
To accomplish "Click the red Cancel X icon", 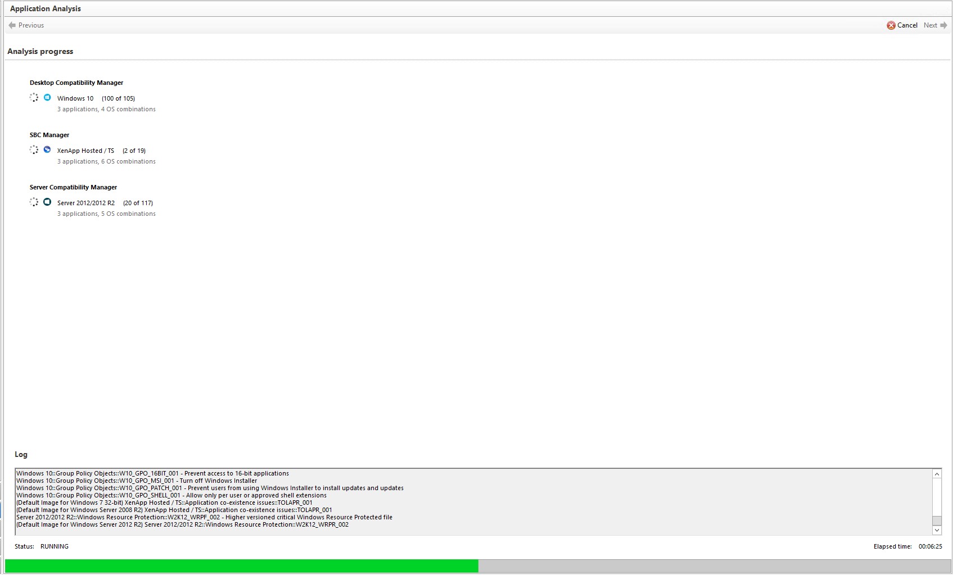I will click(891, 25).
